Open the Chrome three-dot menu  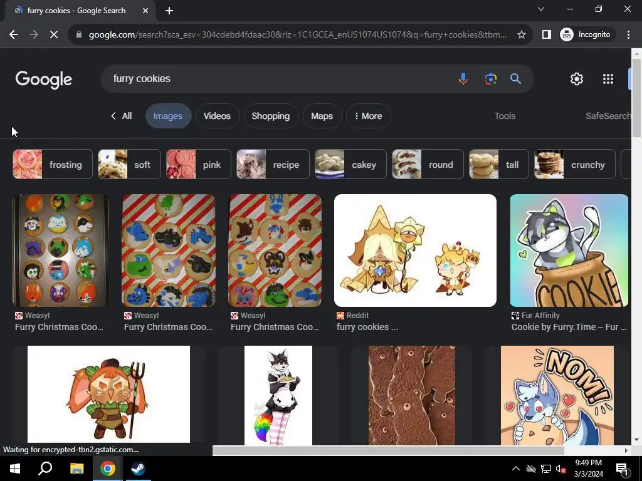628,34
